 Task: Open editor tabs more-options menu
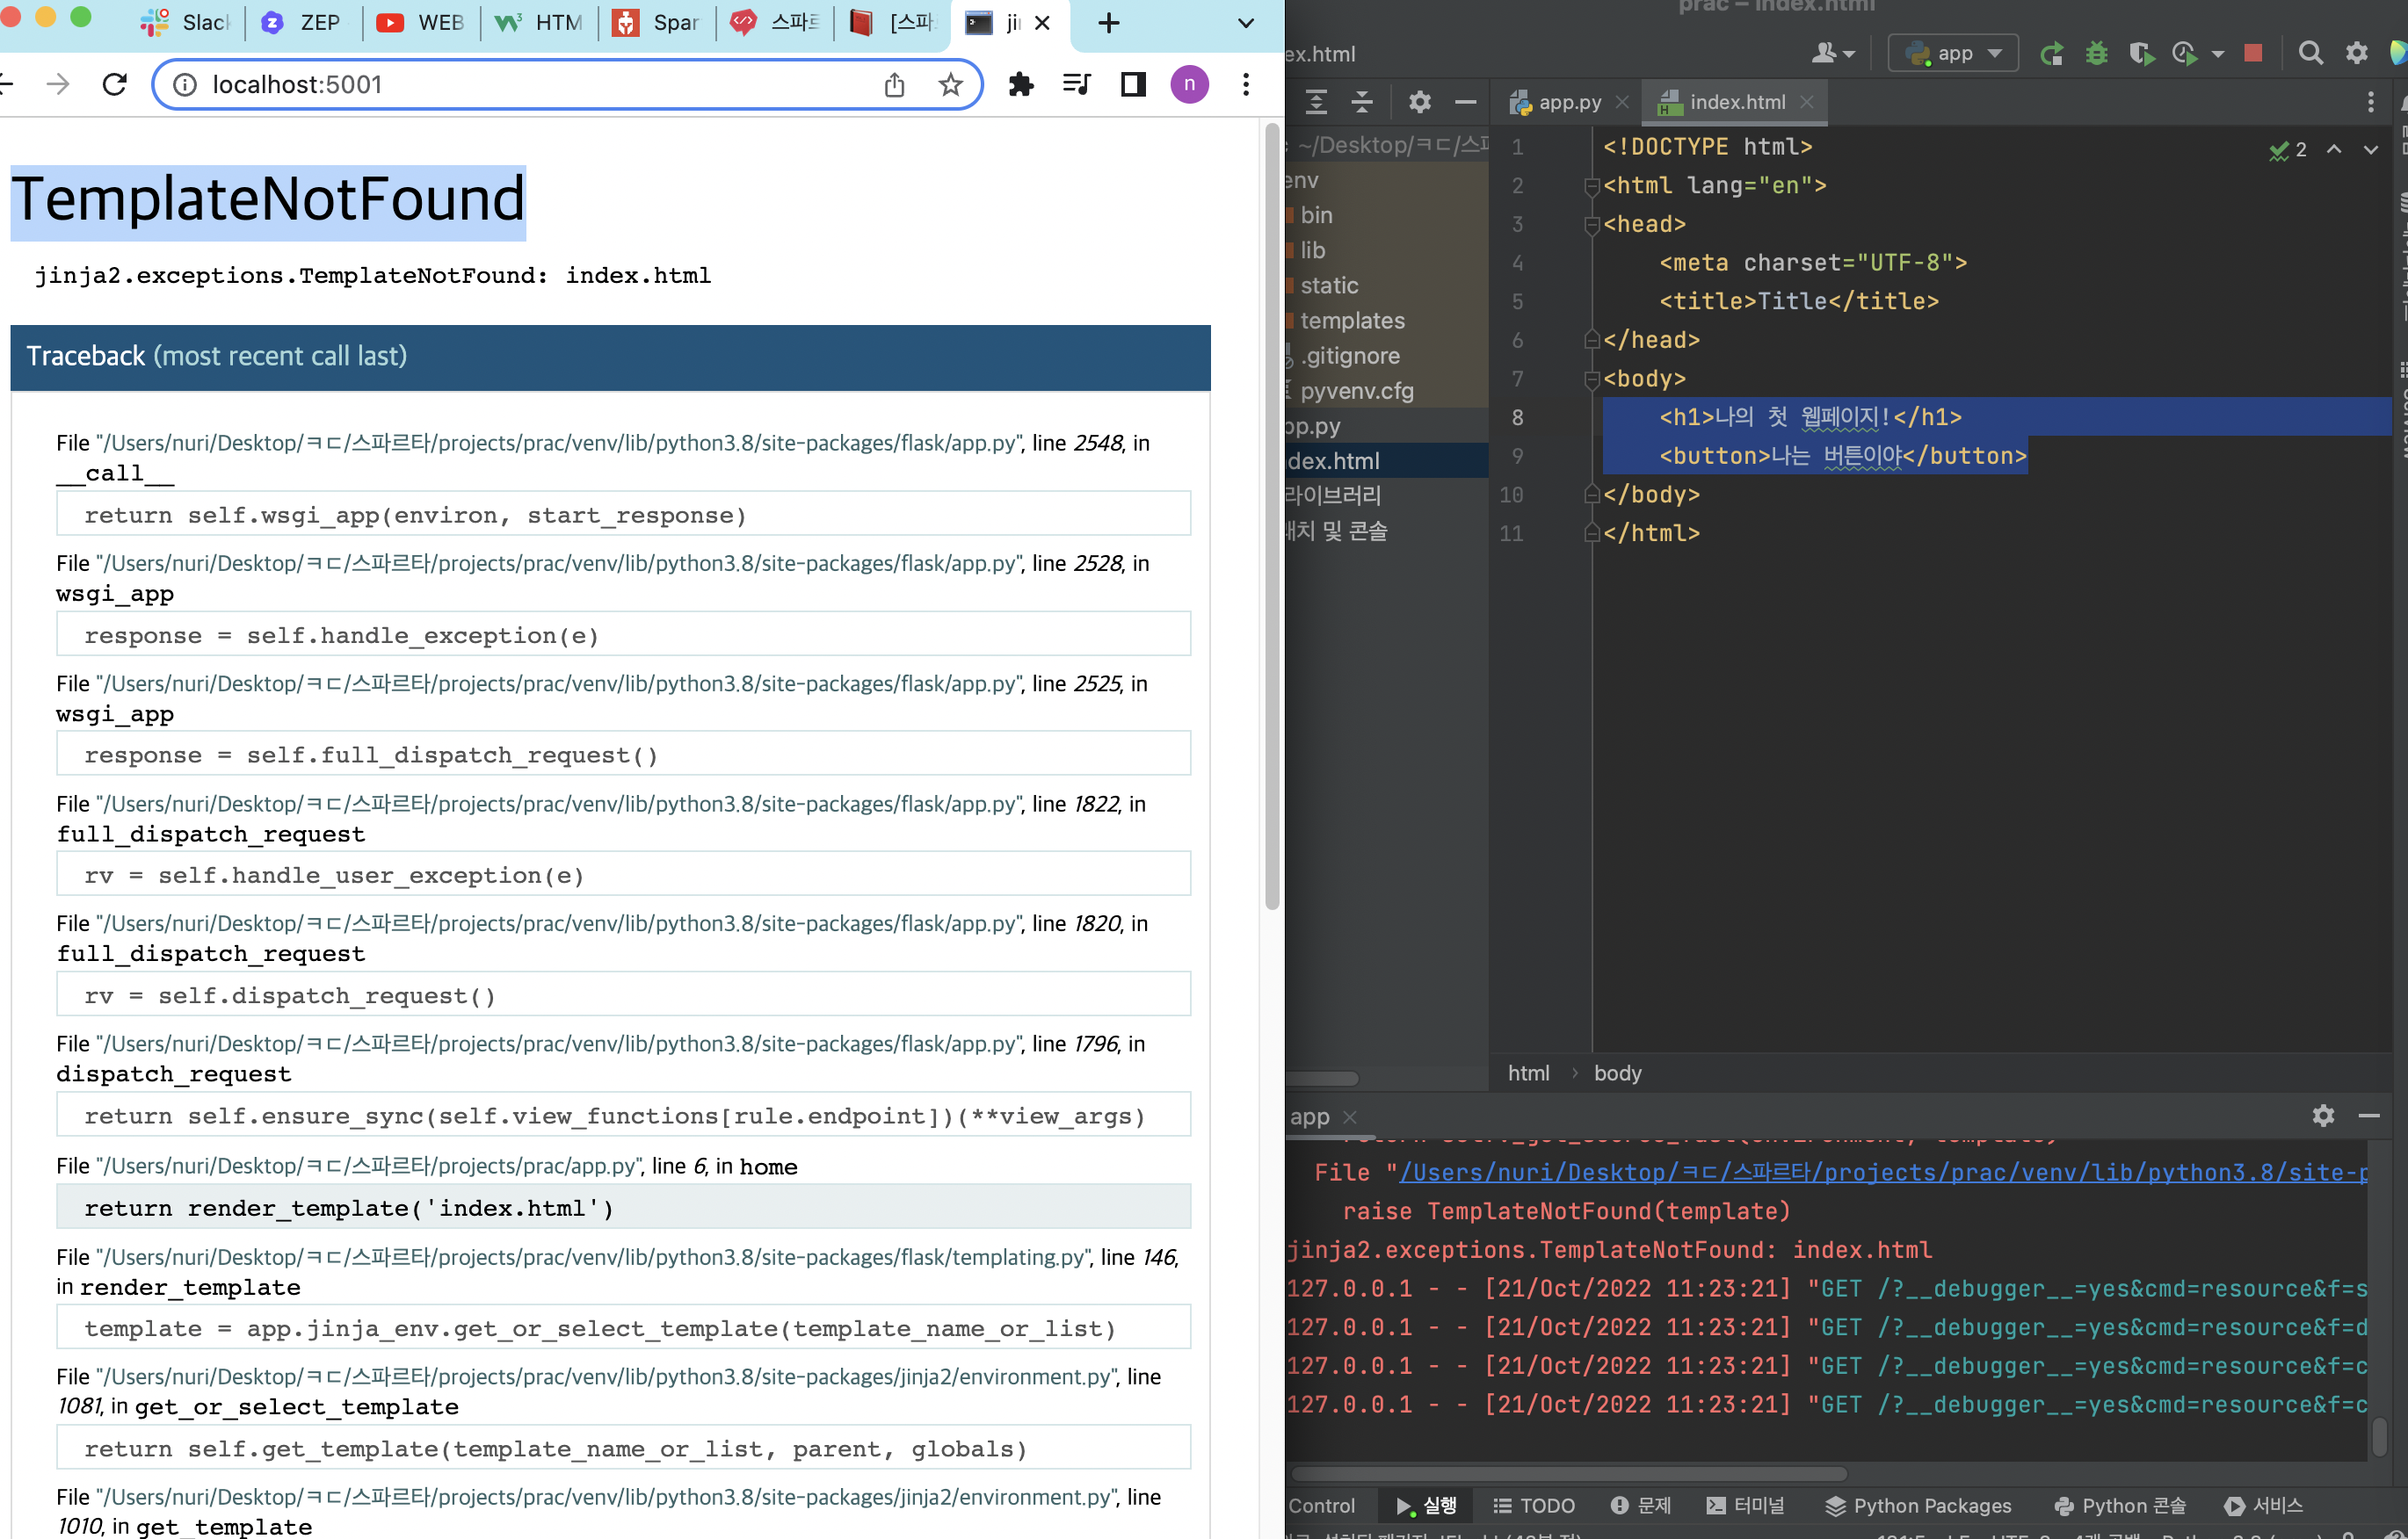(x=2370, y=102)
